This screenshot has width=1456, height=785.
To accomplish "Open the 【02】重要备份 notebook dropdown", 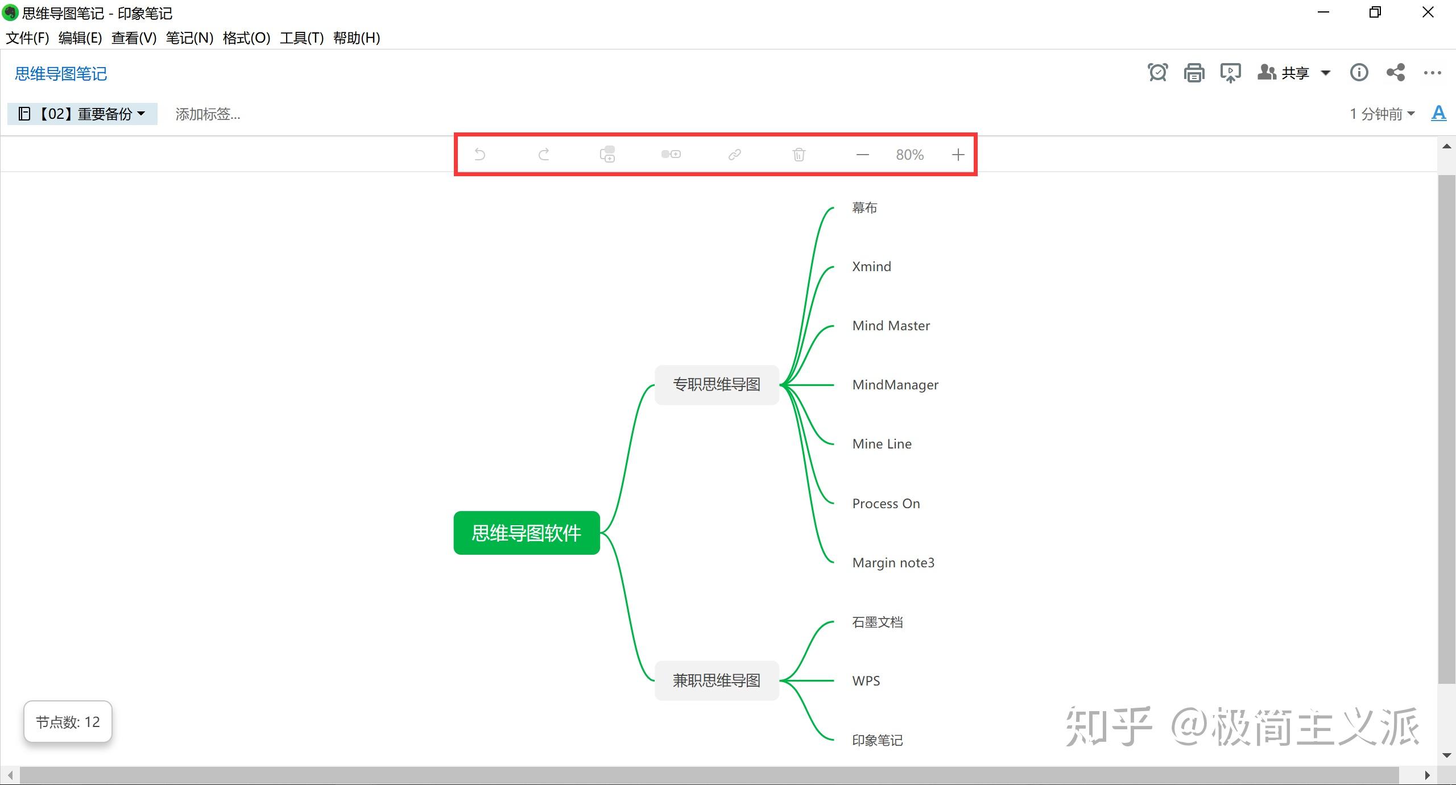I will [82, 114].
